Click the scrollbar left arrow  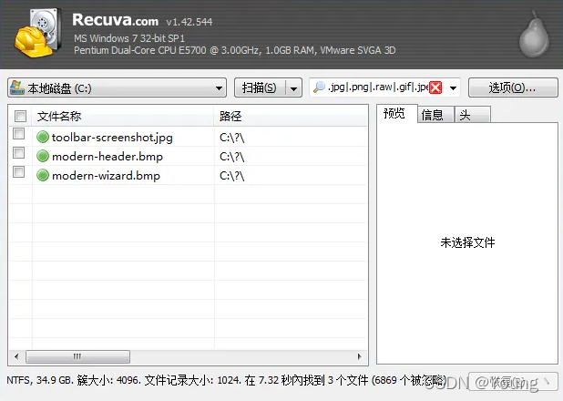tap(16, 356)
